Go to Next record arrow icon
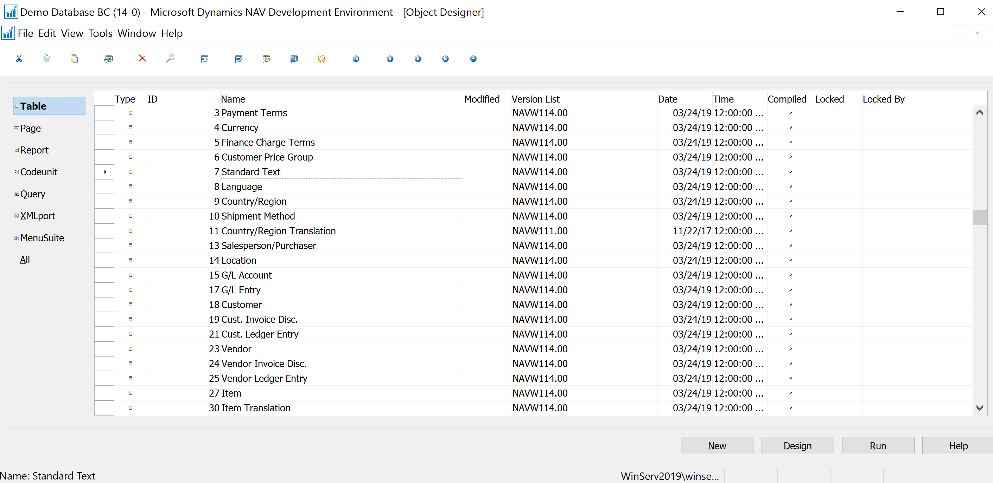The height and width of the screenshot is (483, 993). (x=418, y=59)
